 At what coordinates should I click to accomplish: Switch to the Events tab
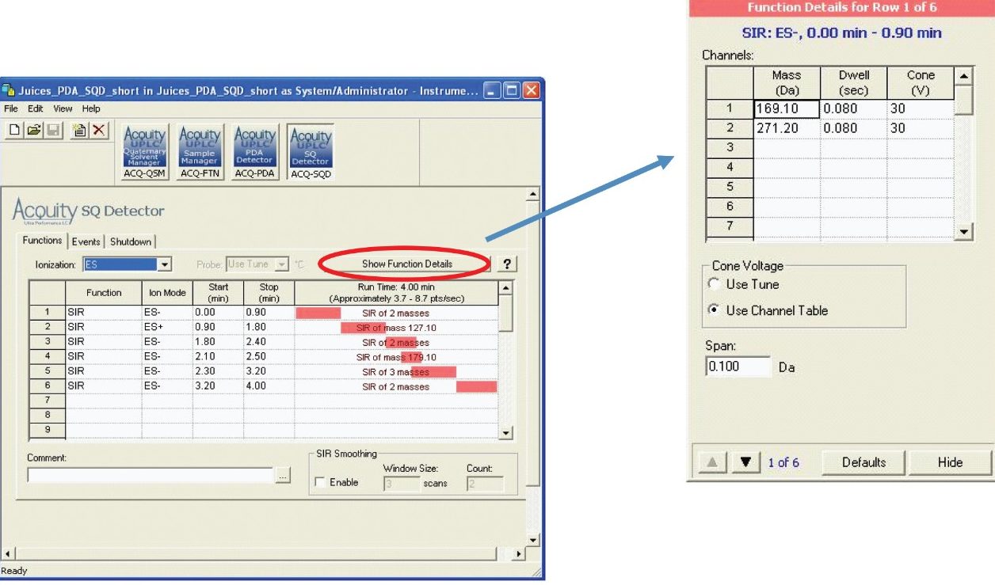[86, 241]
